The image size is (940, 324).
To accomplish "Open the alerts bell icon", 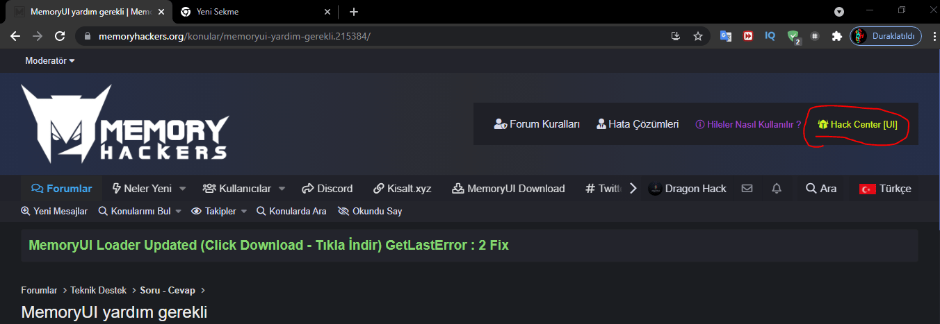I will [777, 188].
